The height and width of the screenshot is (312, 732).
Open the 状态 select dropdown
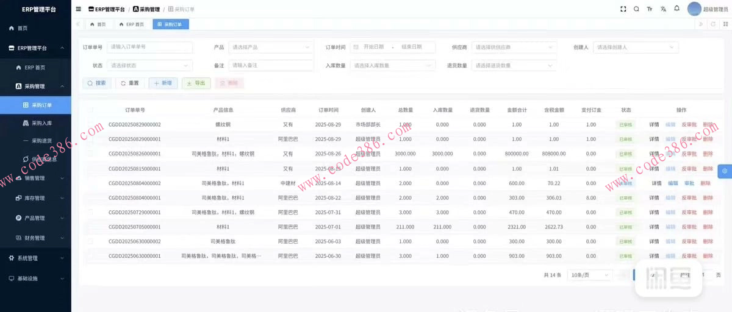coord(149,65)
